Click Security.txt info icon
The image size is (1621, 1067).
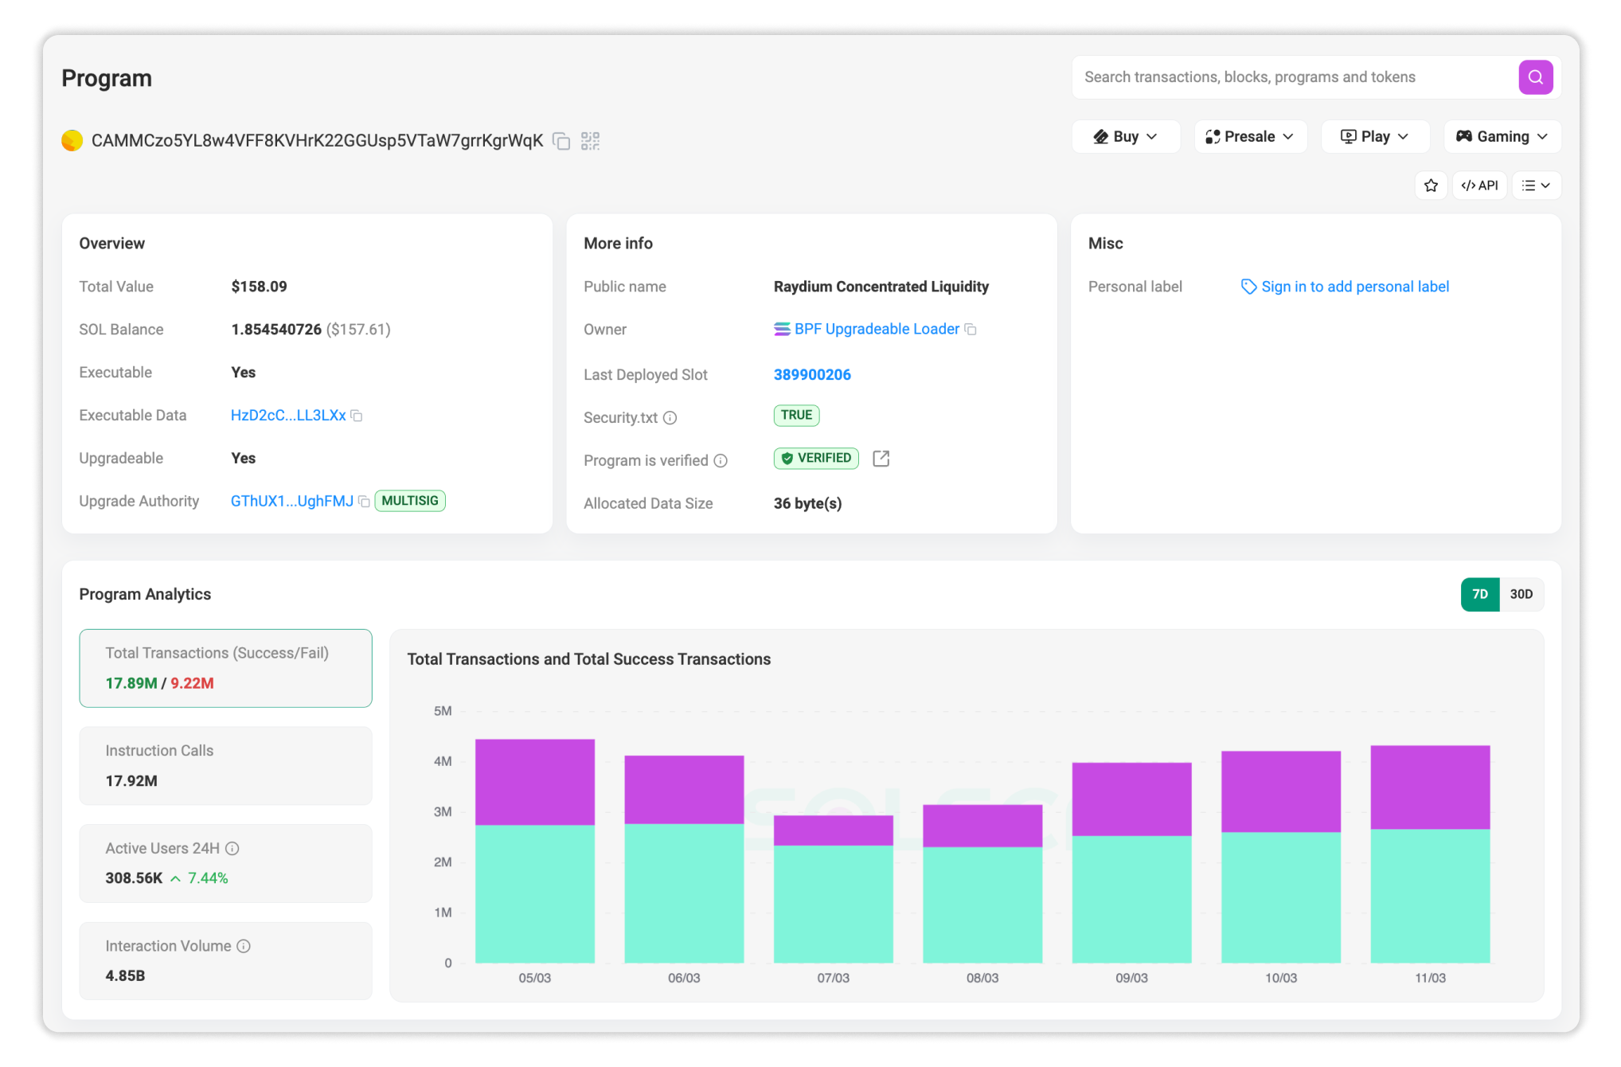point(670,418)
